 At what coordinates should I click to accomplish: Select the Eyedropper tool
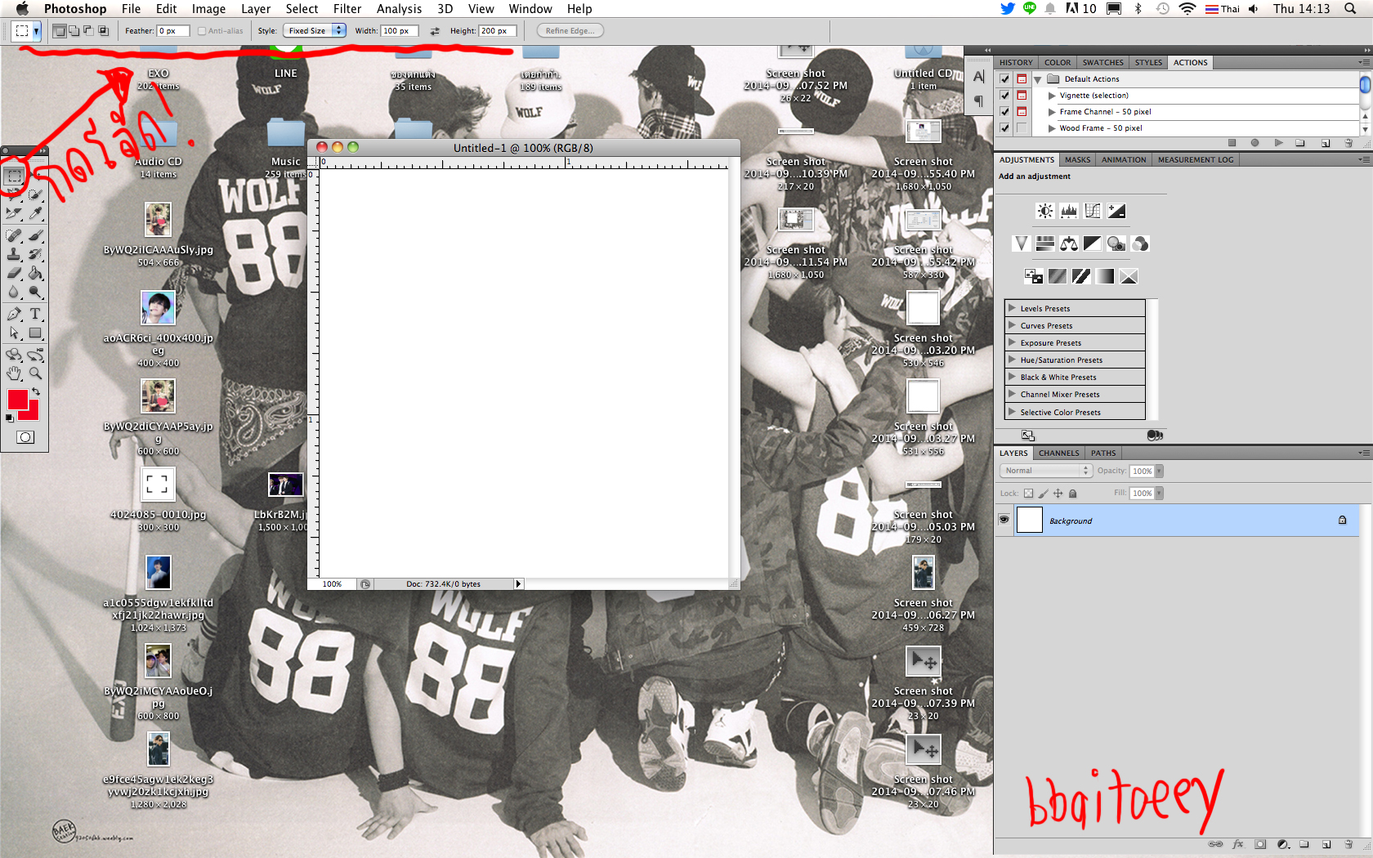[x=35, y=214]
